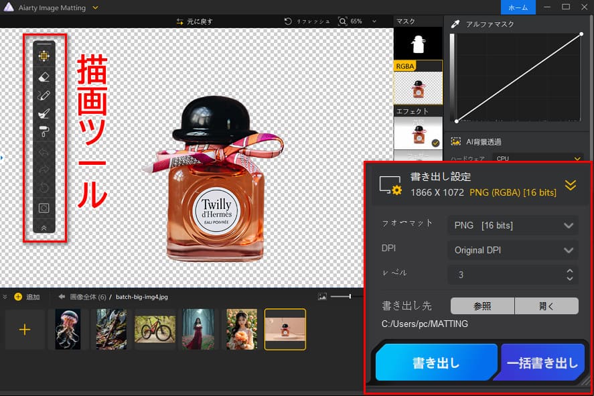Select the perfume bottle thumbnail
The height and width of the screenshot is (396, 594).
tap(285, 329)
